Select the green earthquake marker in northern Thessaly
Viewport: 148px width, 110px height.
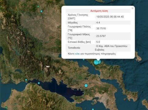pos(38,6)
